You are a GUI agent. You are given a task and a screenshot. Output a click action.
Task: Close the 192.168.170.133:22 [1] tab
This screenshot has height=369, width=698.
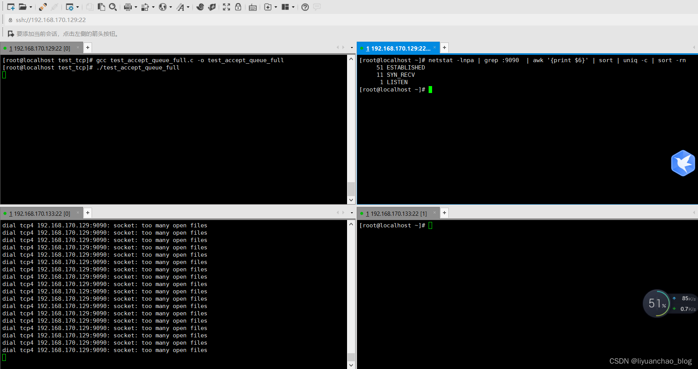[434, 213]
